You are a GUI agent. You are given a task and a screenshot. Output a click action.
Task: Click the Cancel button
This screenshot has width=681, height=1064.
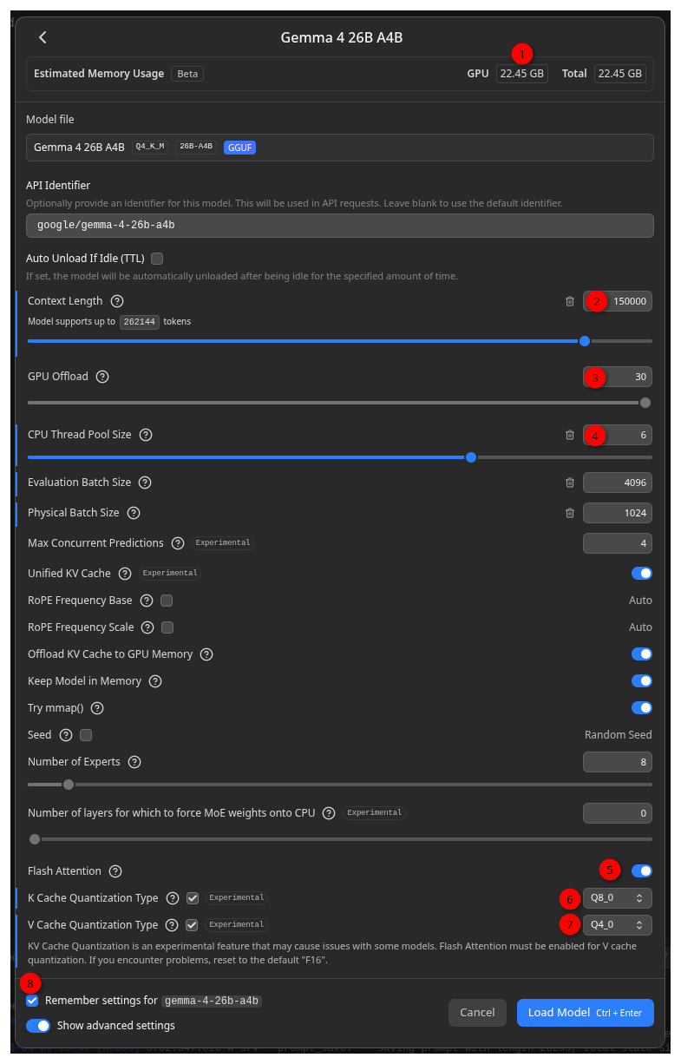click(x=477, y=1013)
